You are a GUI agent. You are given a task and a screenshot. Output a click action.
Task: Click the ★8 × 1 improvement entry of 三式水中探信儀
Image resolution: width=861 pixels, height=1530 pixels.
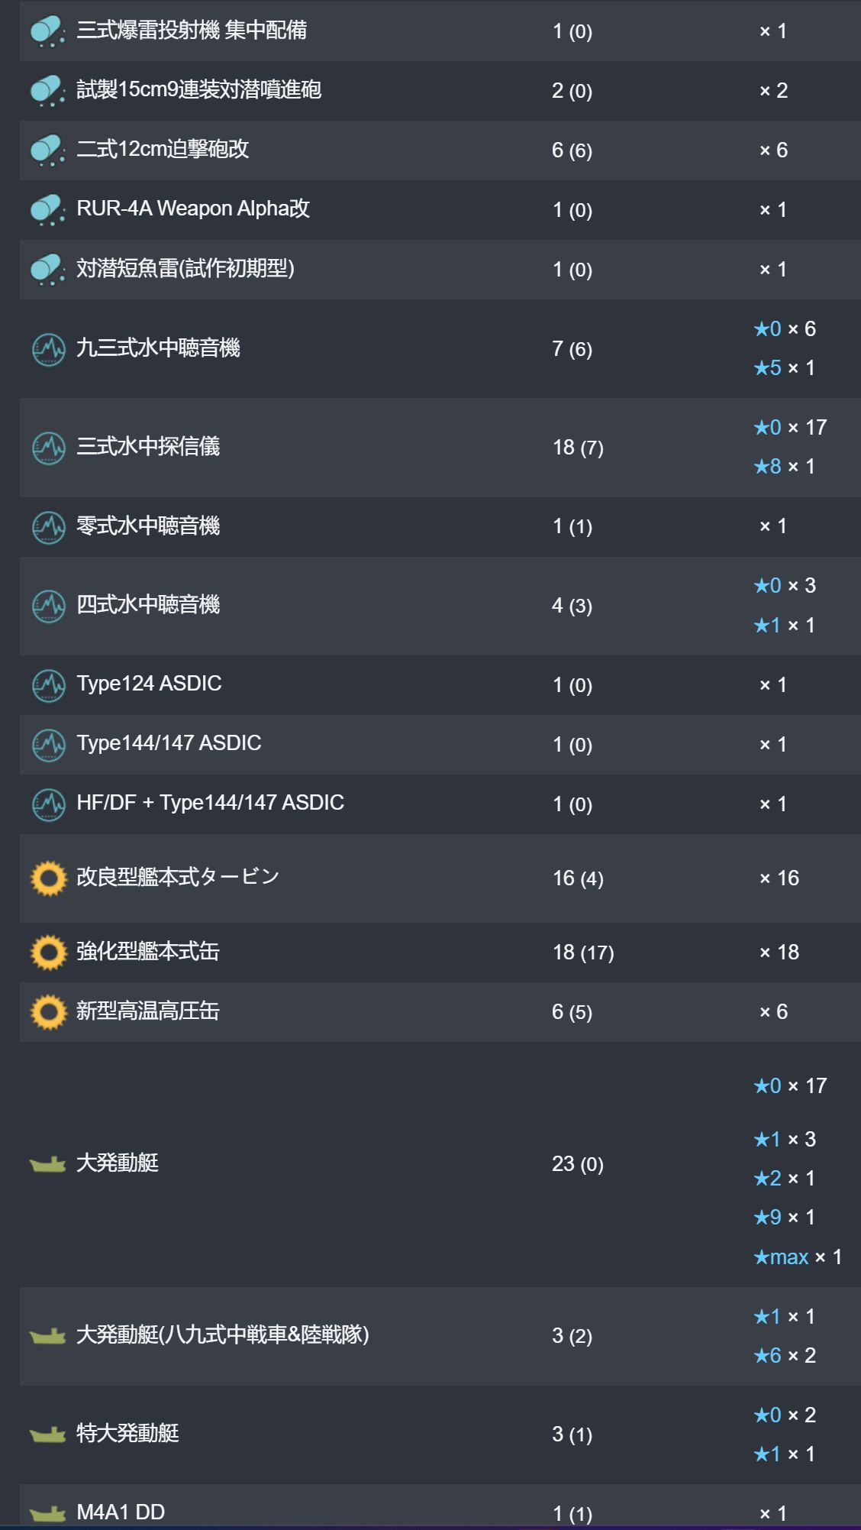tap(784, 466)
